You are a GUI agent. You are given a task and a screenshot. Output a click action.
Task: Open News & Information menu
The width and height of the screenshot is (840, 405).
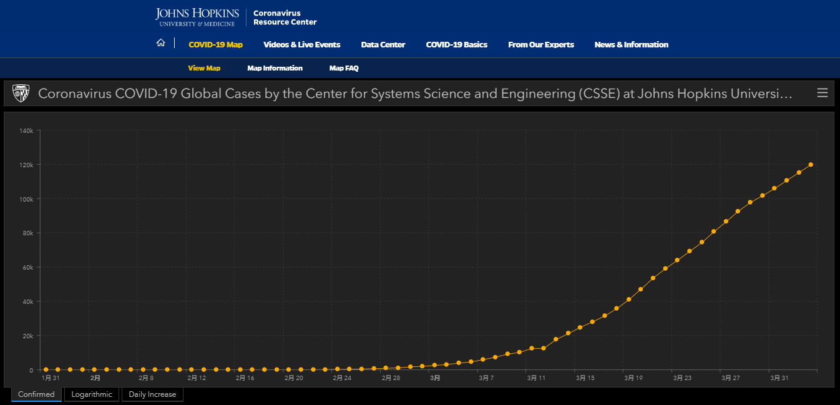[x=632, y=44]
